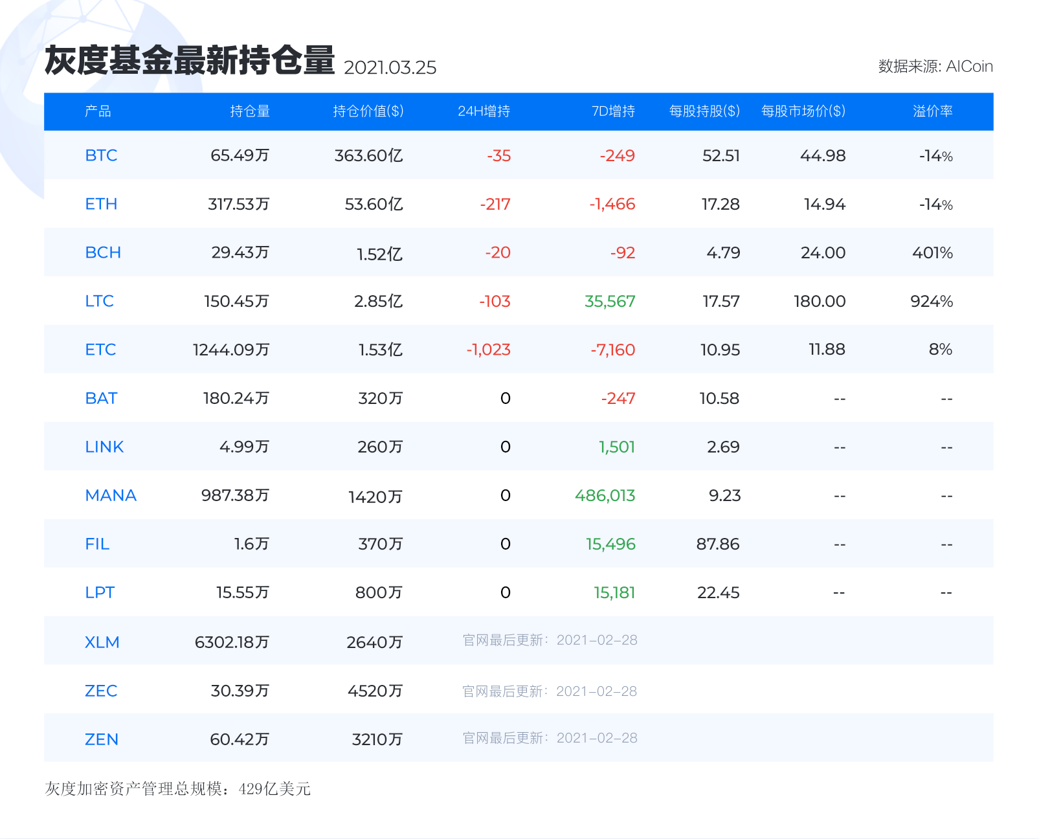This screenshot has height=839, width=1039.
Task: Click MANA's 486,013 seven-day increase value
Action: tap(605, 495)
